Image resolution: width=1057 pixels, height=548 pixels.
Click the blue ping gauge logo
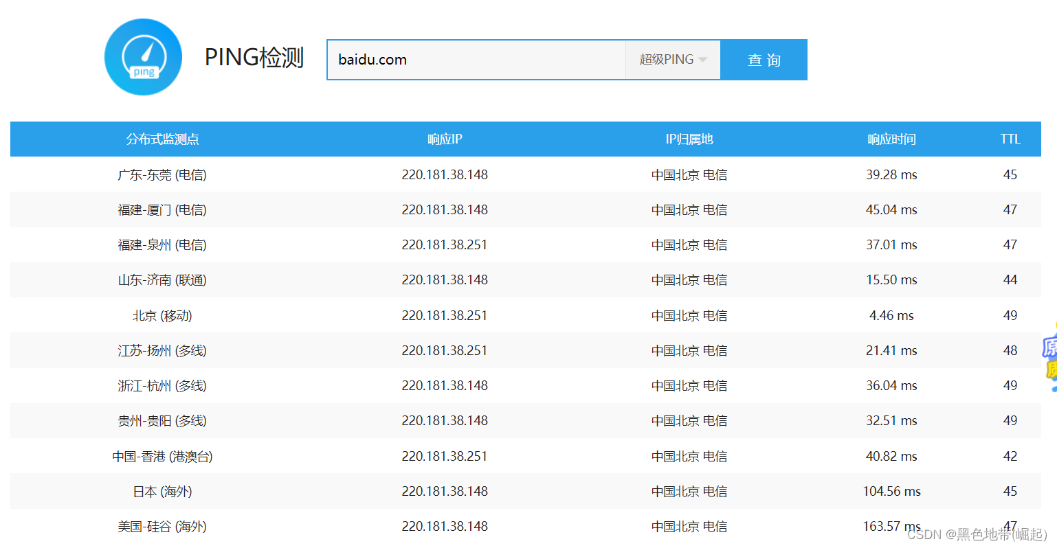tap(143, 57)
